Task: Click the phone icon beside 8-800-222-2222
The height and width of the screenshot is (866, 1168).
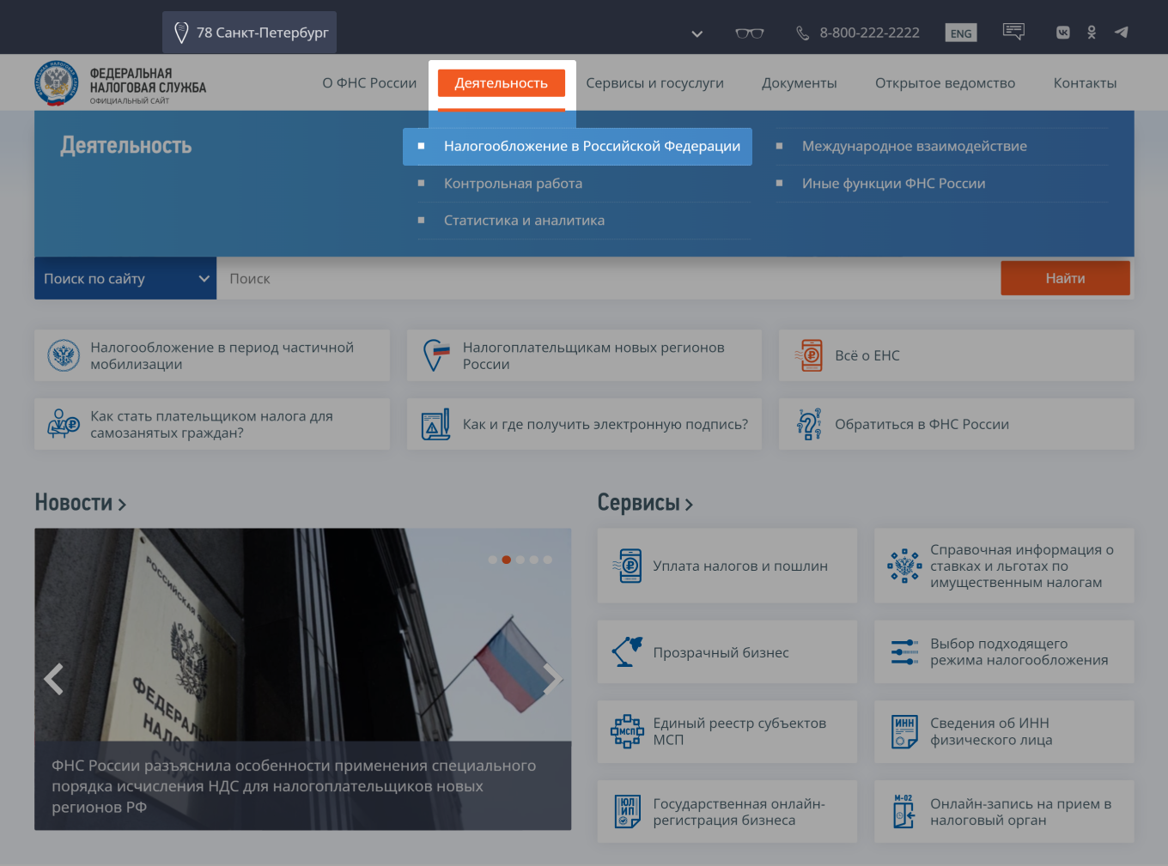Action: click(802, 33)
